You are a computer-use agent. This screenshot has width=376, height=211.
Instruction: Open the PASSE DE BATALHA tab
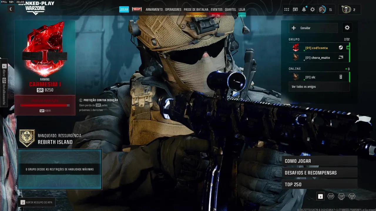(x=196, y=9)
